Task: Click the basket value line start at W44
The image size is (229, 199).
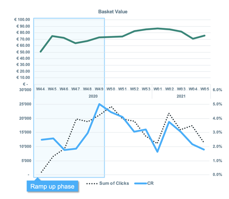Action: pos(41,52)
